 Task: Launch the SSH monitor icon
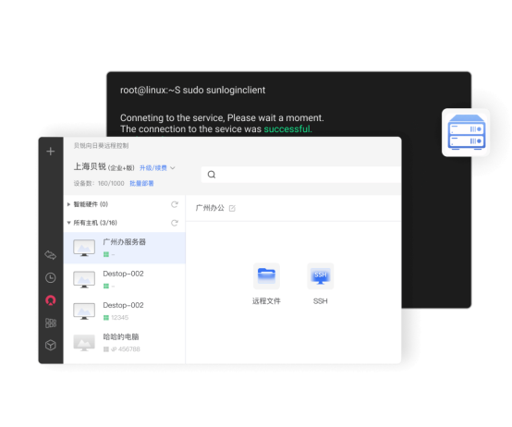[321, 275]
